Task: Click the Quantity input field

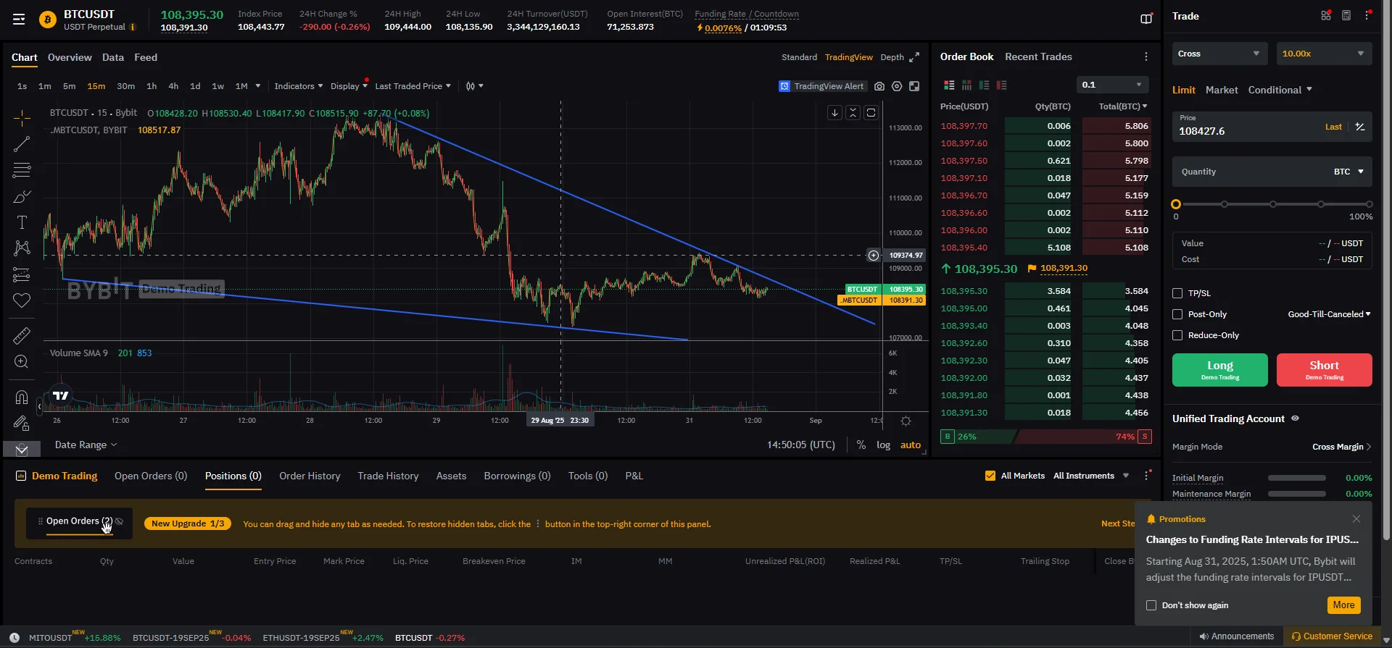Action: pyautogui.click(x=1272, y=172)
